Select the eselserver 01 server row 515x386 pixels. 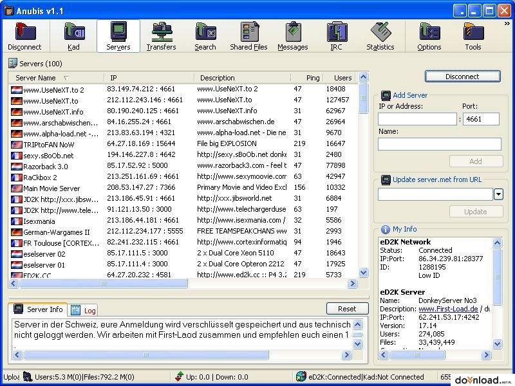point(184,264)
